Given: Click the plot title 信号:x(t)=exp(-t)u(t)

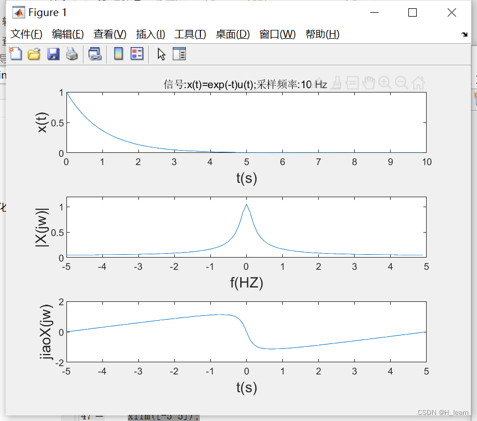Looking at the screenshot, I should coord(245,84).
